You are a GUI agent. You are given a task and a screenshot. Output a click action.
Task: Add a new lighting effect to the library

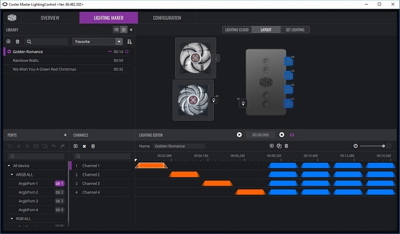click(9, 42)
